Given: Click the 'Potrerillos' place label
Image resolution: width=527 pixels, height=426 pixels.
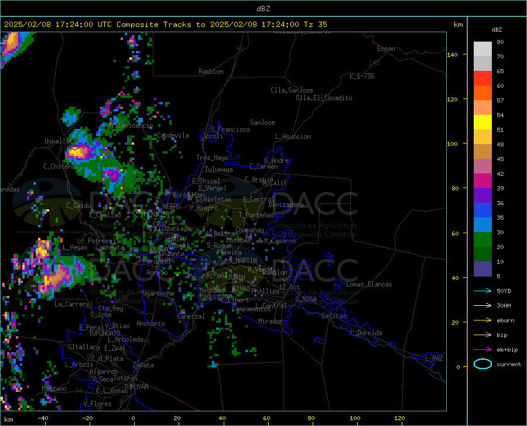Looking at the screenshot, I should (107, 241).
